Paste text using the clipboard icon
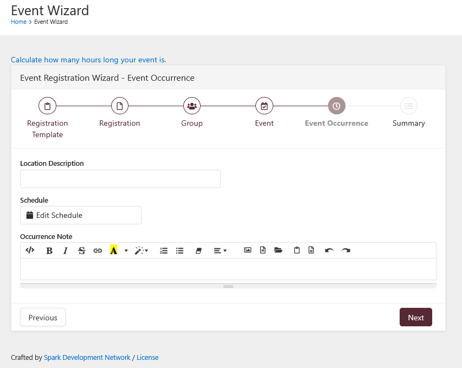Viewport: 462px width, 368px height. (x=297, y=250)
